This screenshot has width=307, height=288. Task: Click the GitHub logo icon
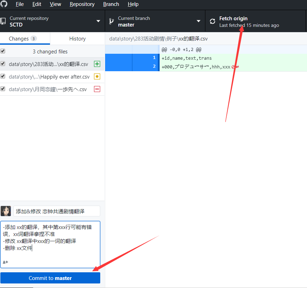click(3, 4)
